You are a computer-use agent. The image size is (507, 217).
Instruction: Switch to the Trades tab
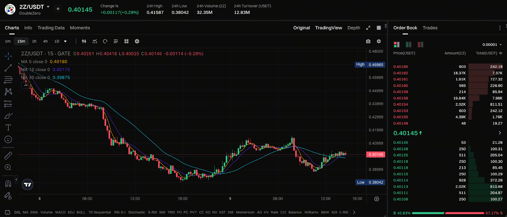[x=430, y=28]
